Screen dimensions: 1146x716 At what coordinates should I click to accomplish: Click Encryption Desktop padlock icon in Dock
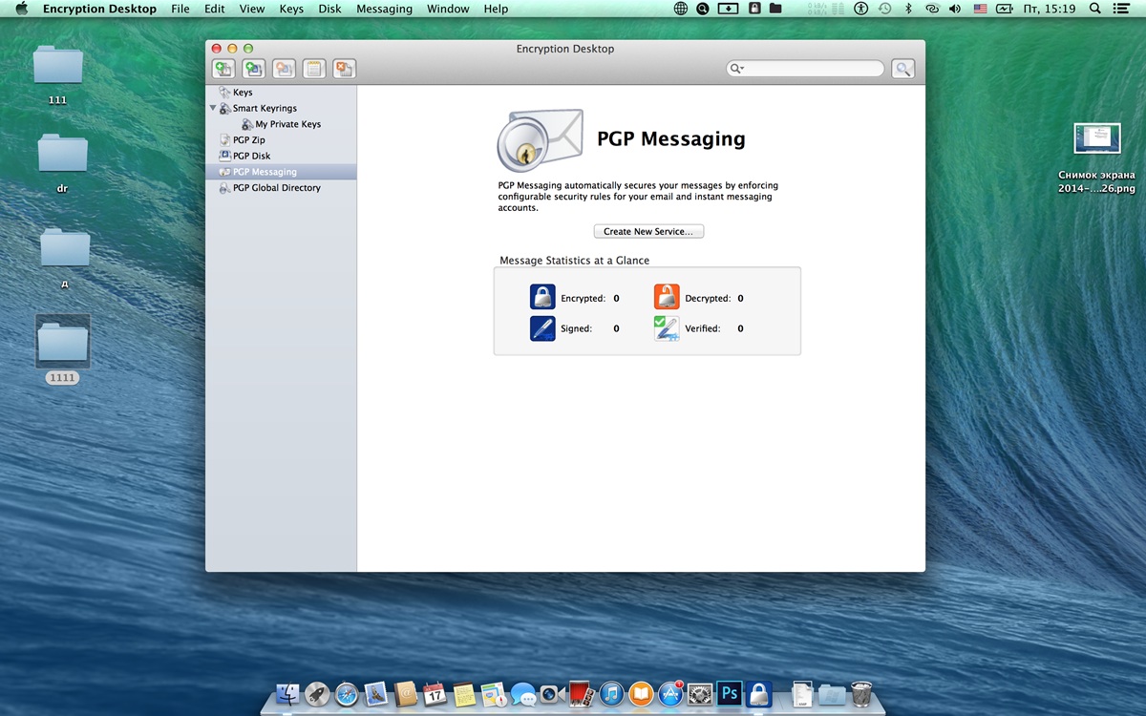pyautogui.click(x=759, y=694)
